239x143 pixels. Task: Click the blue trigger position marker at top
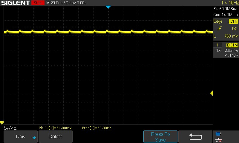click(x=108, y=7)
